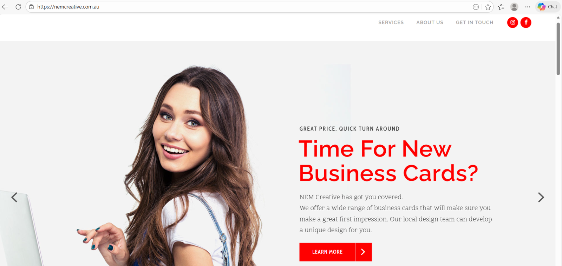Open the Instagram social icon
Viewport: 562px width, 266px height.
512,22
